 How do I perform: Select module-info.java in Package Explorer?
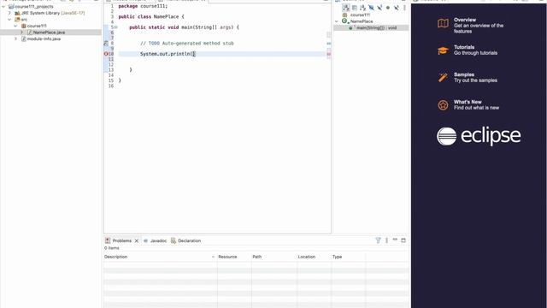pyautogui.click(x=44, y=38)
